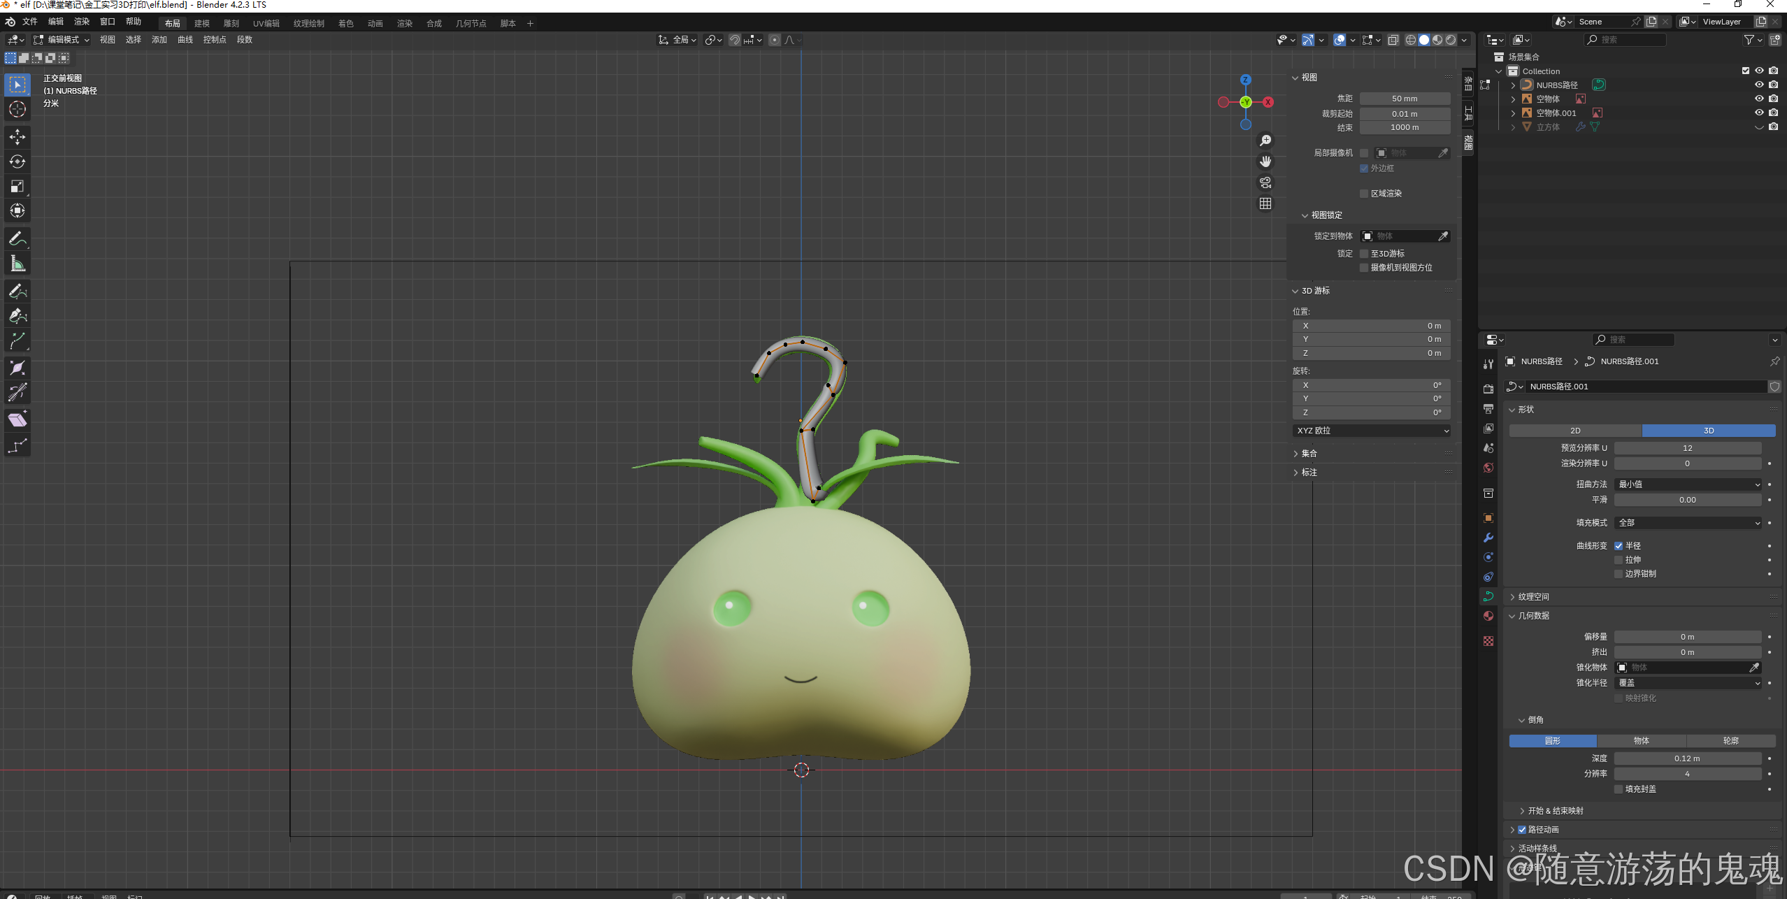
Task: Open the 扭曲方法 dropdown
Action: coord(1688,484)
